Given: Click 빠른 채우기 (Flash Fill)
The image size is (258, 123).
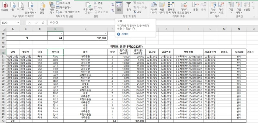Looking at the screenshot, I should pos(162,8).
